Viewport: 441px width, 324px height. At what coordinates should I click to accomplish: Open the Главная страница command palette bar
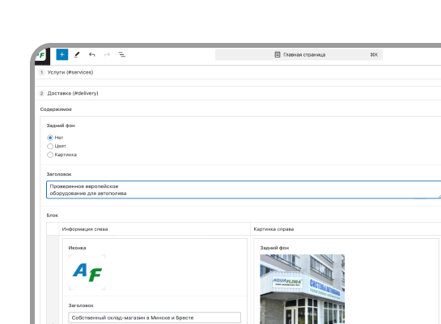click(x=299, y=54)
